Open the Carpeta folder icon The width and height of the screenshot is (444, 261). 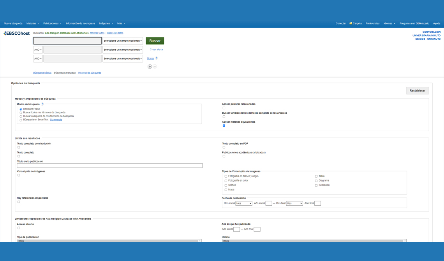coord(351,23)
